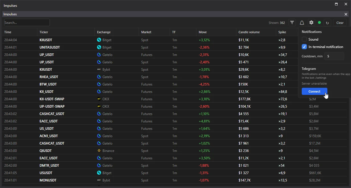
Task: Click the Bybit icon in the MONUSDT row
Action: pyautogui.click(x=99, y=180)
